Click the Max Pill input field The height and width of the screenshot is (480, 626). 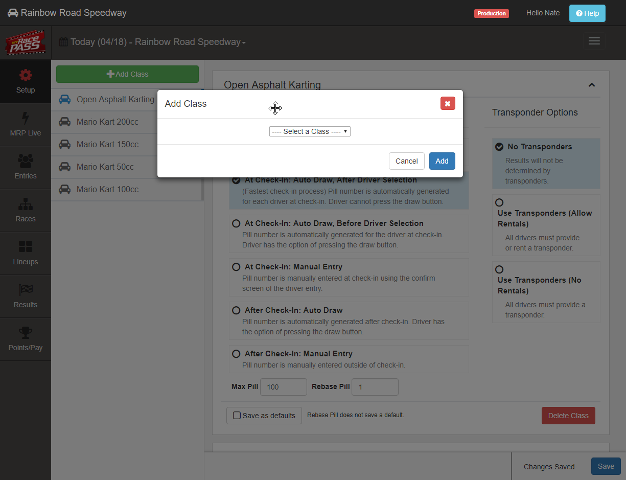pyautogui.click(x=283, y=387)
